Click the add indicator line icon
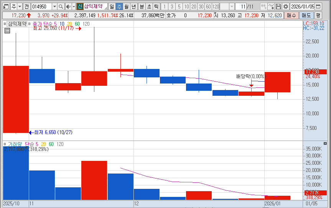Image resolution: width=331 pixels, height=208 pixels. [x=271, y=7]
